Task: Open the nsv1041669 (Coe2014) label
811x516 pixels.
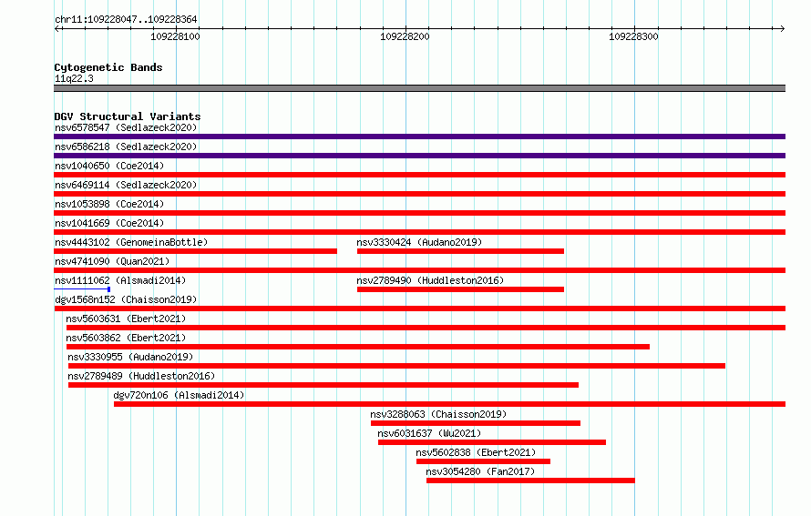Action: pos(109,223)
